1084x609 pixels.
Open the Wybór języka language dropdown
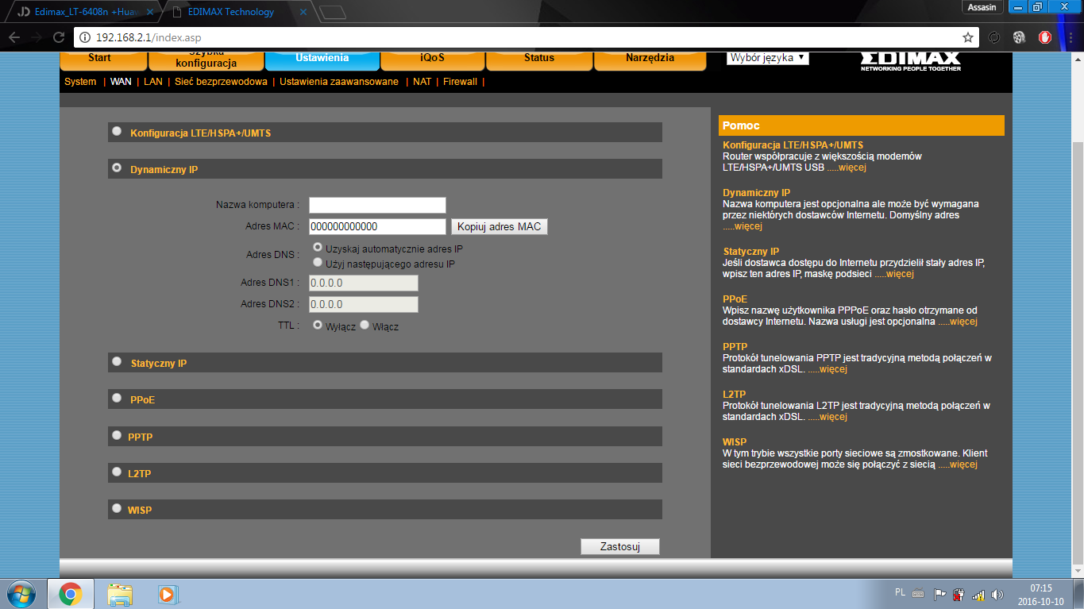[x=767, y=58]
